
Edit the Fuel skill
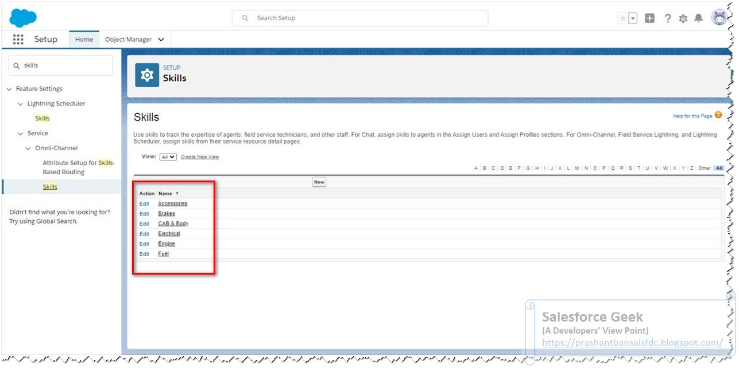144,254
